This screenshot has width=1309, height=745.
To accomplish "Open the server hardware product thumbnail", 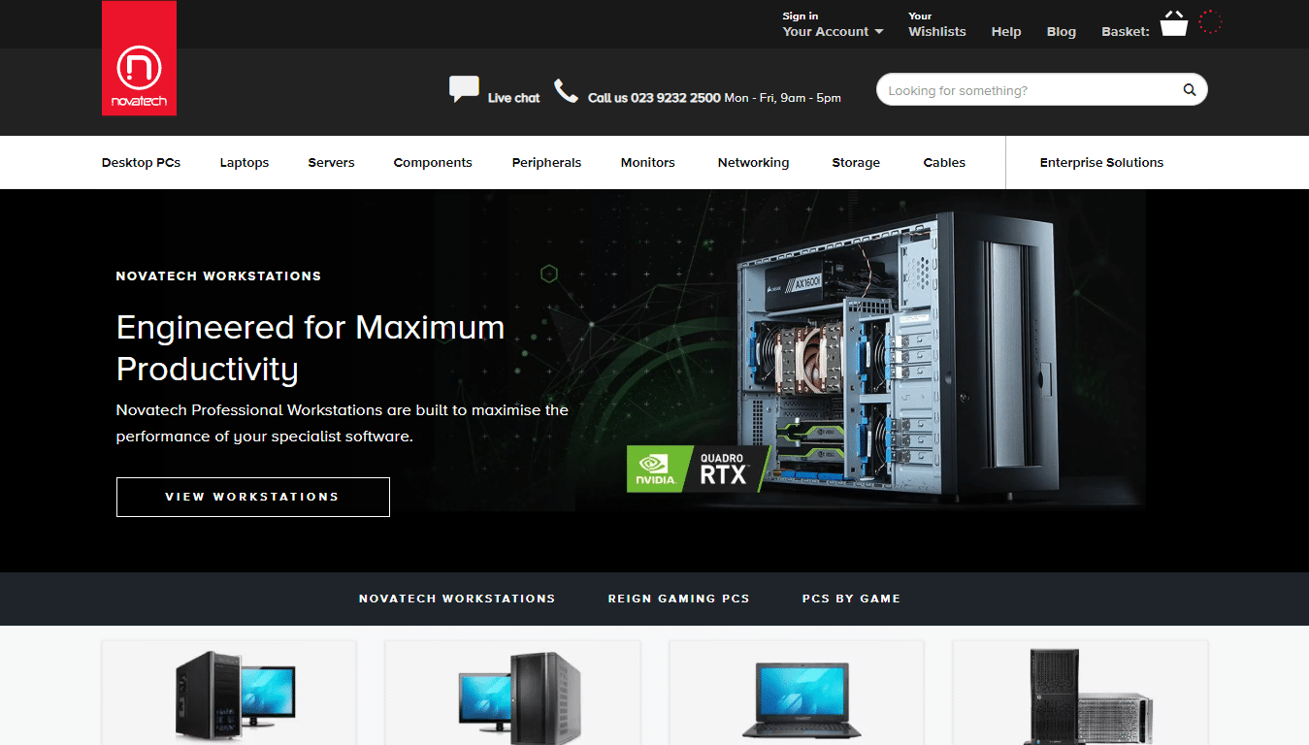I will point(1090,696).
